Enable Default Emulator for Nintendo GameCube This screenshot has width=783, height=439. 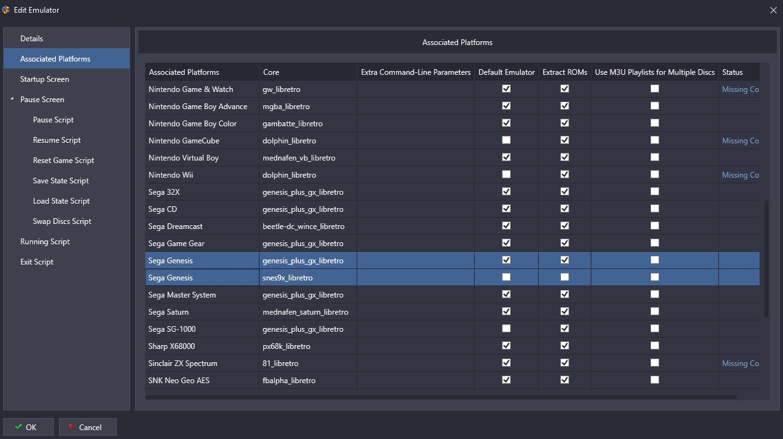tap(506, 140)
